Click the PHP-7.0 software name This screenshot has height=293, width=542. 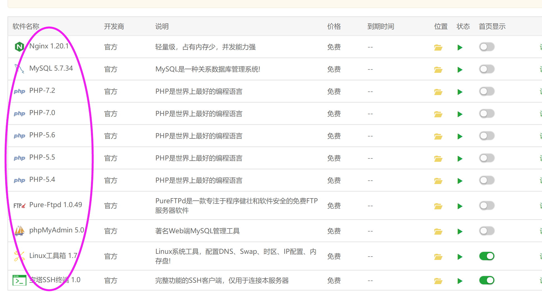tap(42, 113)
